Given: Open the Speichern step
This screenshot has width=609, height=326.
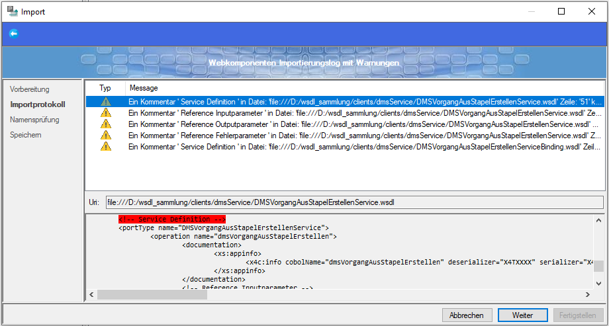Looking at the screenshot, I should click(26, 135).
